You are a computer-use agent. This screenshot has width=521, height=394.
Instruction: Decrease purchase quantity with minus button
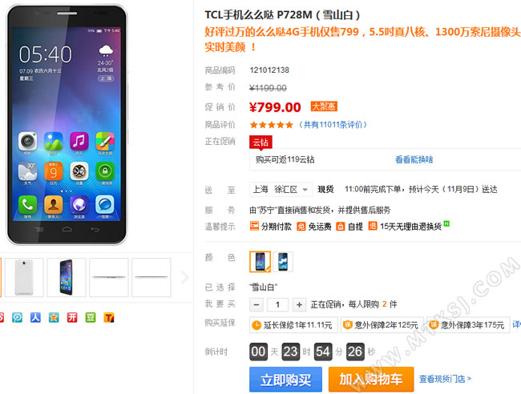(x=256, y=305)
